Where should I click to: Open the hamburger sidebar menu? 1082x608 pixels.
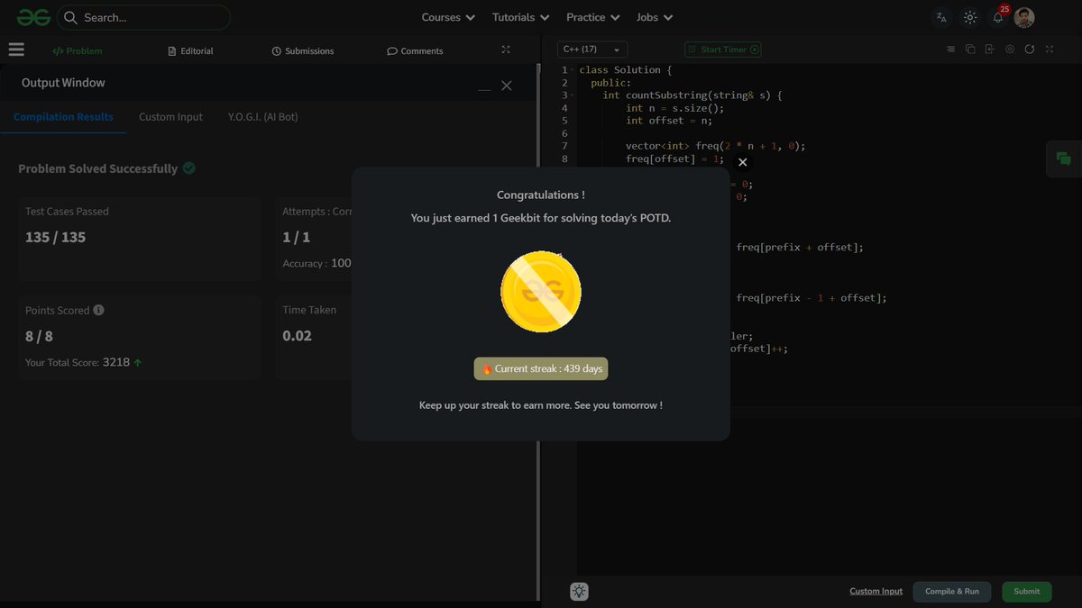click(16, 50)
